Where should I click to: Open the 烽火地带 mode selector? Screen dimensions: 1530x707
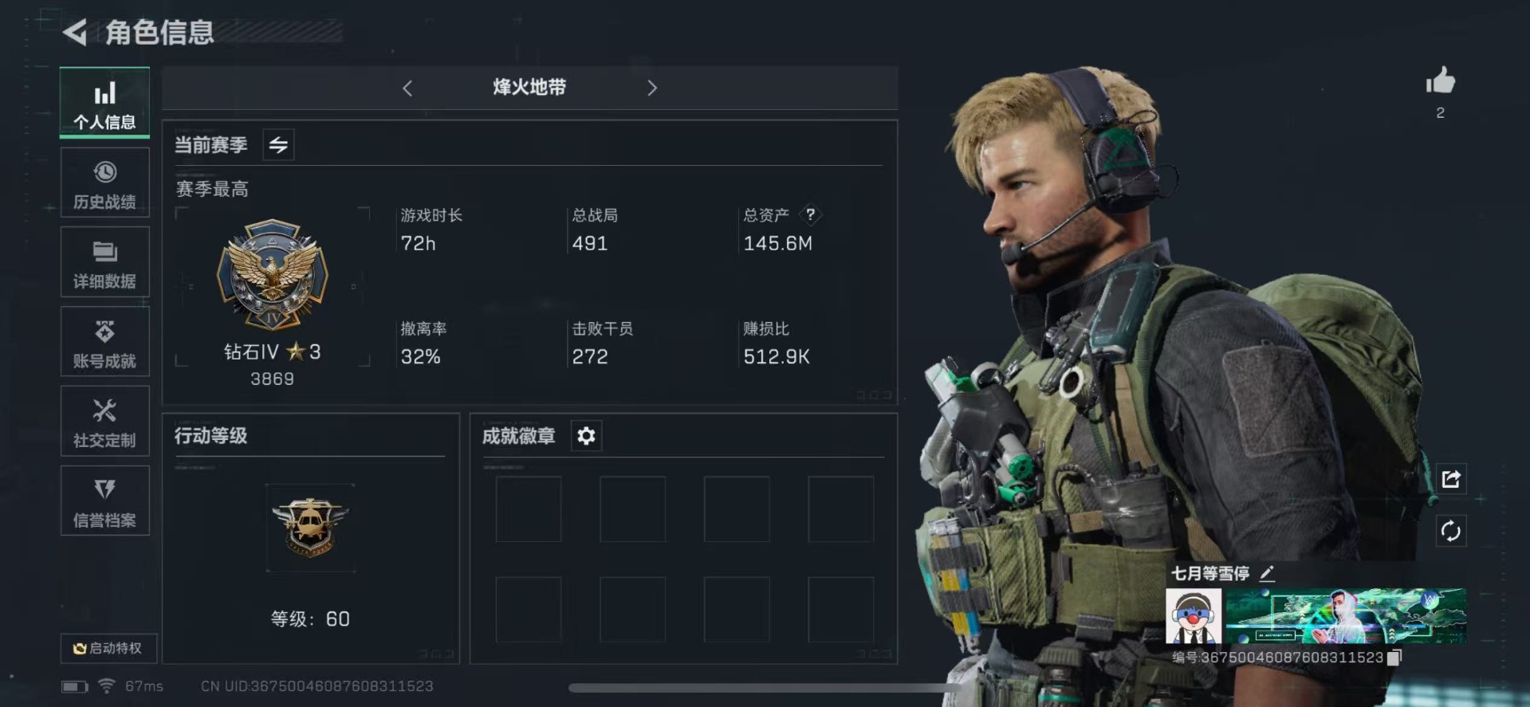pos(529,88)
